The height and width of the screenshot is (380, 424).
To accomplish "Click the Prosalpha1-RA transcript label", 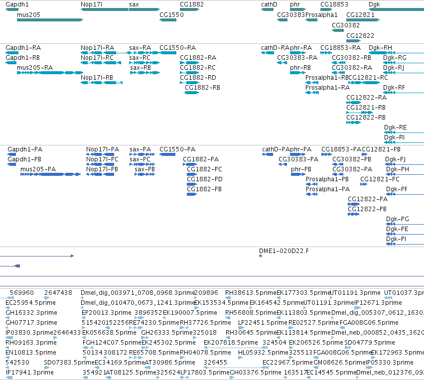I will pyautogui.click(x=327, y=88).
